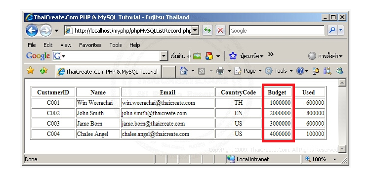Click the Home house icon
Viewport: 375px width, 178px height.
183,71
